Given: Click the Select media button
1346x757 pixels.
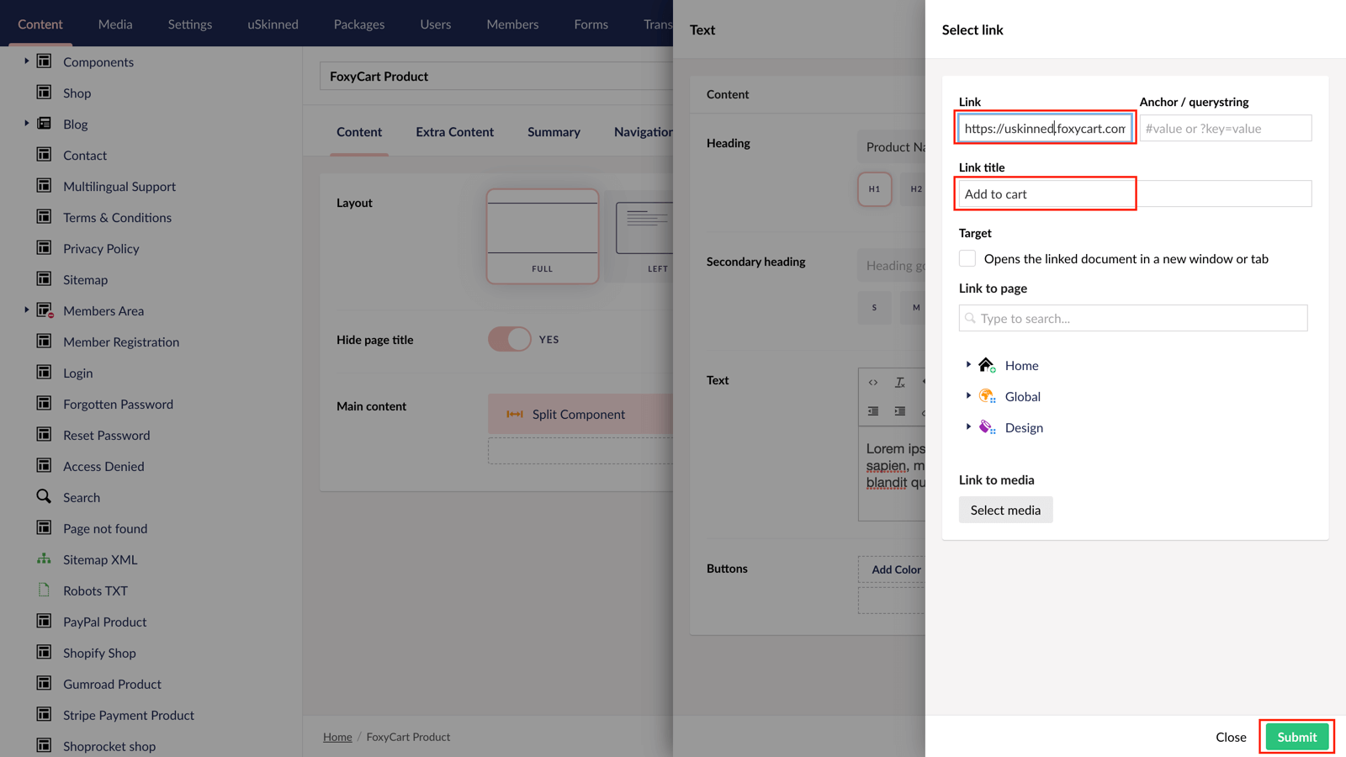Looking at the screenshot, I should (x=1005, y=510).
